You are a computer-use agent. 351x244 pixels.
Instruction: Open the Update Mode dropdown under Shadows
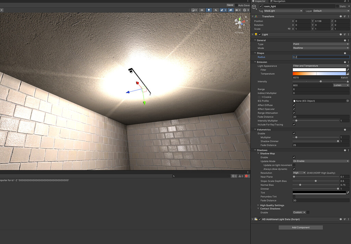coord(320,161)
